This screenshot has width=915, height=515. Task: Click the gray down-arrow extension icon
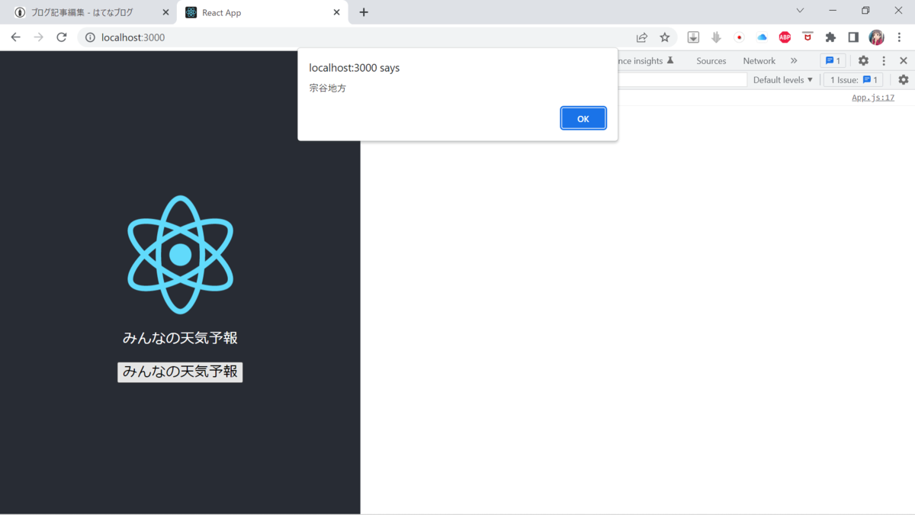(716, 37)
